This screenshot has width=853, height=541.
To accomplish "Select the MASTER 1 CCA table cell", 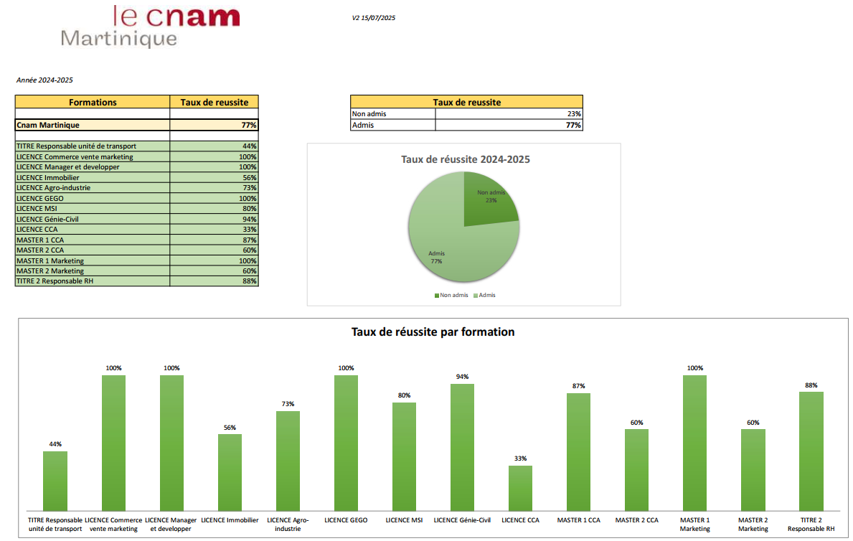I will 93,240.
